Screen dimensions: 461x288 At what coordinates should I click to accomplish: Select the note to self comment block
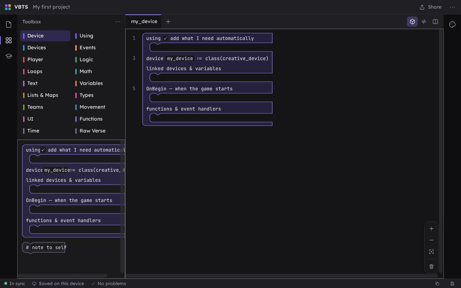pyautogui.click(x=44, y=247)
